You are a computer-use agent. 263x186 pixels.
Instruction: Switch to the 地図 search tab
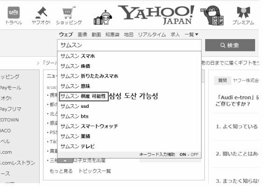click(129, 34)
